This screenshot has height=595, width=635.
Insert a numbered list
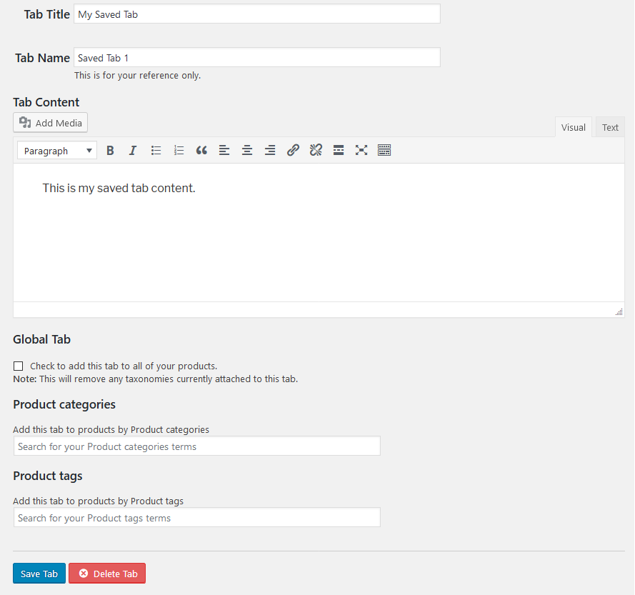point(179,150)
